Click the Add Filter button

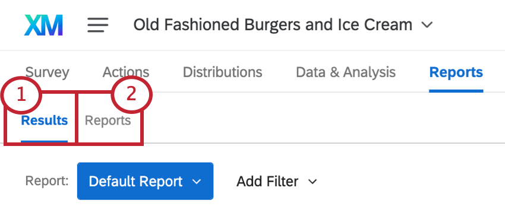tap(277, 182)
